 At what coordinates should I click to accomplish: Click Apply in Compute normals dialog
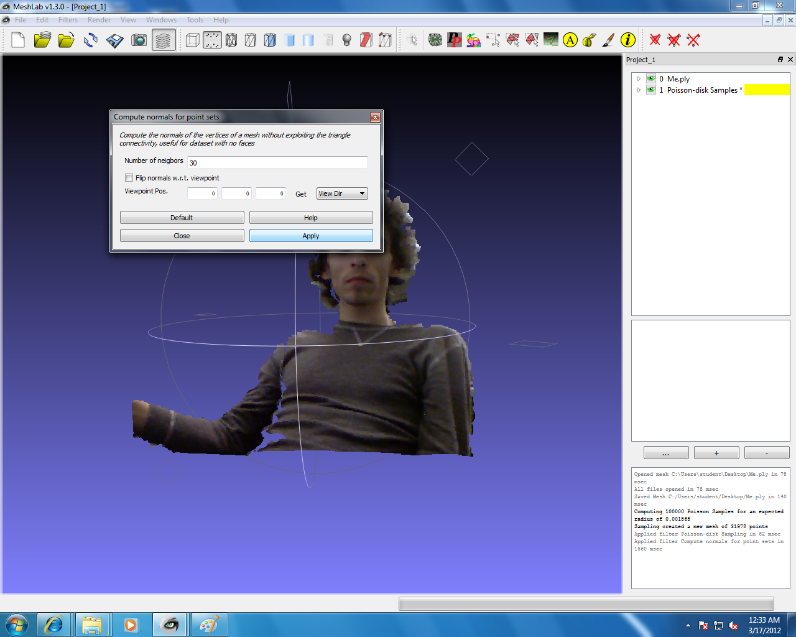click(x=311, y=236)
